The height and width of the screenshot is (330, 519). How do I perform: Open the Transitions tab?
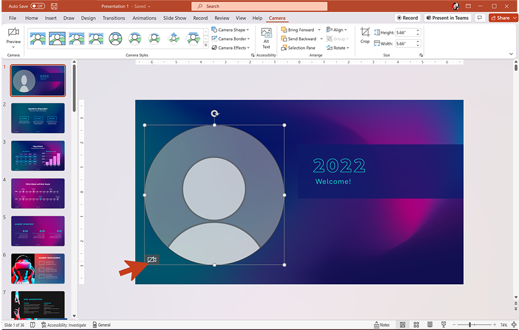114,18
